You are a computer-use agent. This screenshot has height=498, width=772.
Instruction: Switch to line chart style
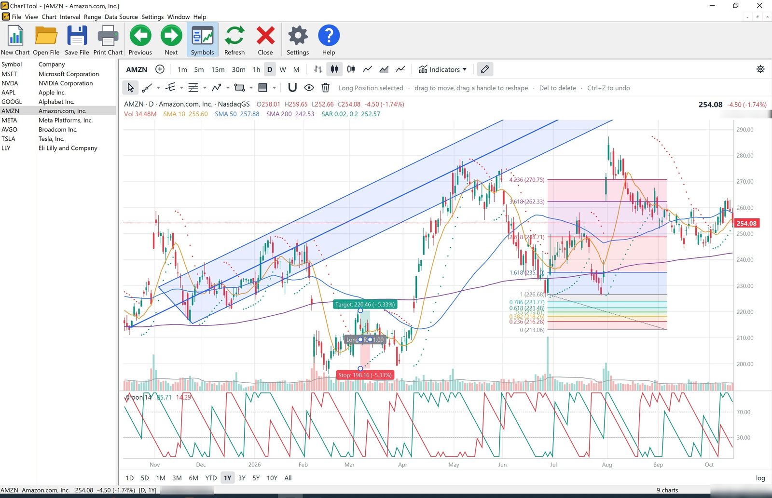click(x=367, y=69)
